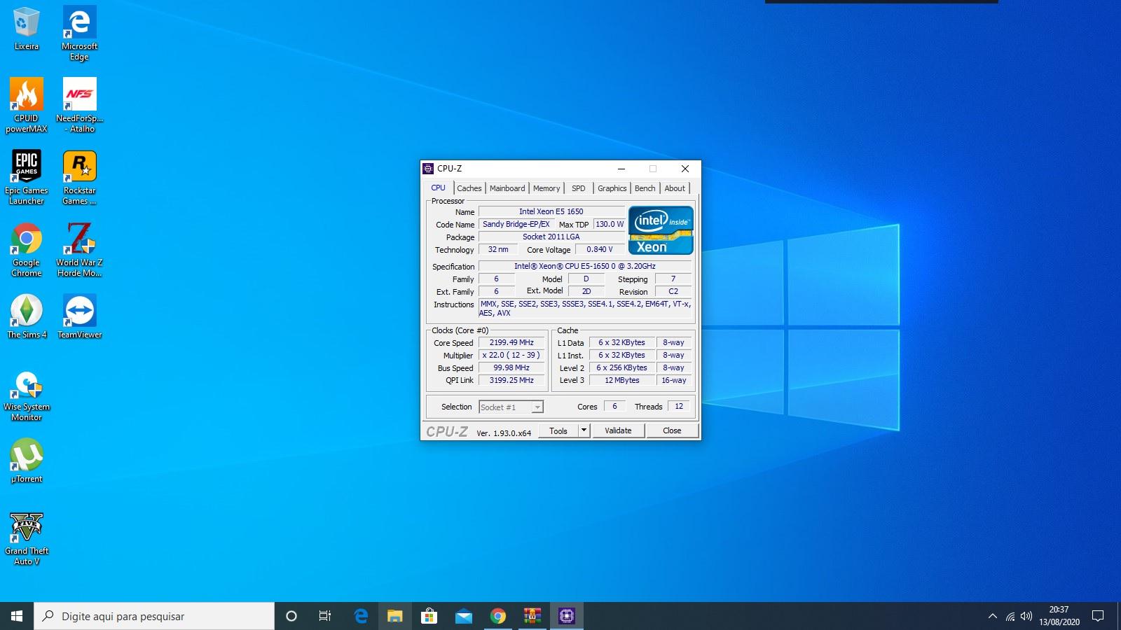
Task: Click CPU-Z taskbar button
Action: (x=567, y=616)
